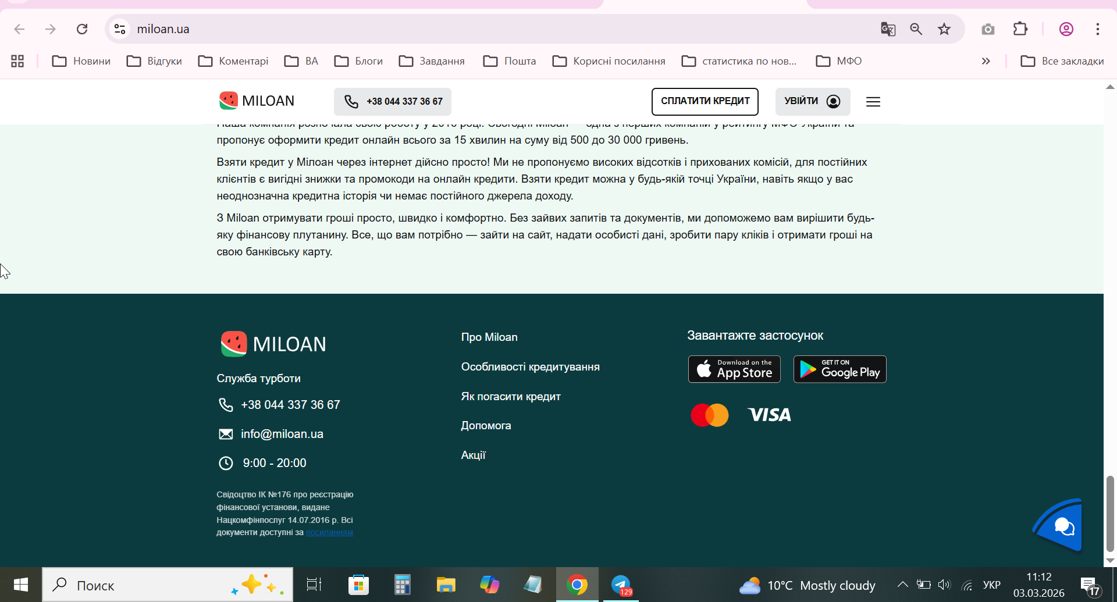Open Microsoft Store from the taskbar
Screen dimensions: 1117x602
click(358, 585)
